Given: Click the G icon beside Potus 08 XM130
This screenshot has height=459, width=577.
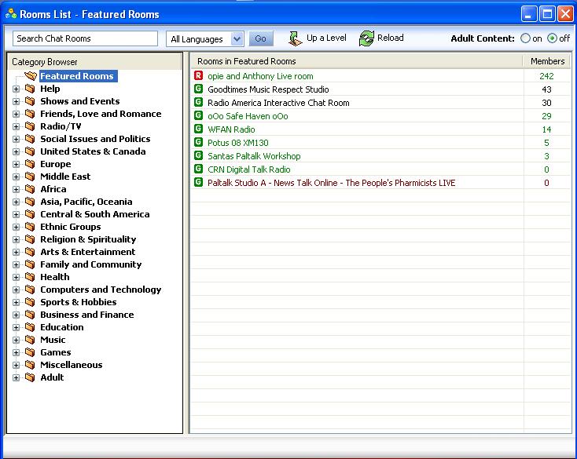Looking at the screenshot, I should point(198,142).
